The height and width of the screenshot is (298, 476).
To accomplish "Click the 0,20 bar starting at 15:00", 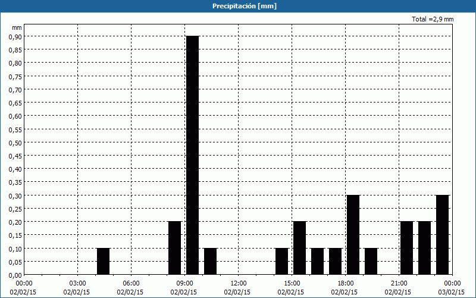I will pos(300,248).
